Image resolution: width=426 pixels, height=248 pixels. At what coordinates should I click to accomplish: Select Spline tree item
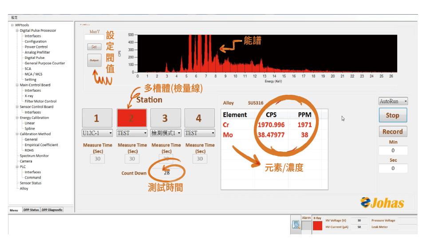[30, 128]
